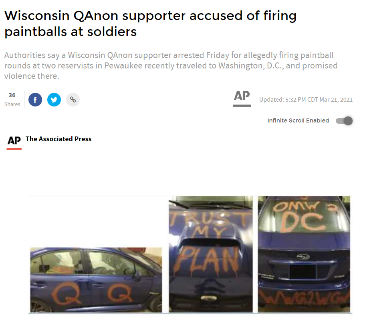
Task: Click the Updated timestamp text
Action: point(306,100)
